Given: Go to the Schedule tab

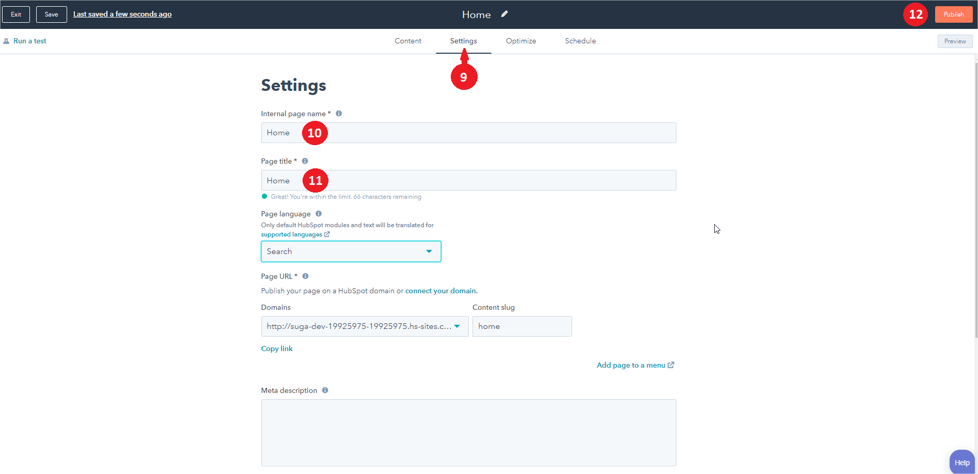Looking at the screenshot, I should click(x=580, y=41).
